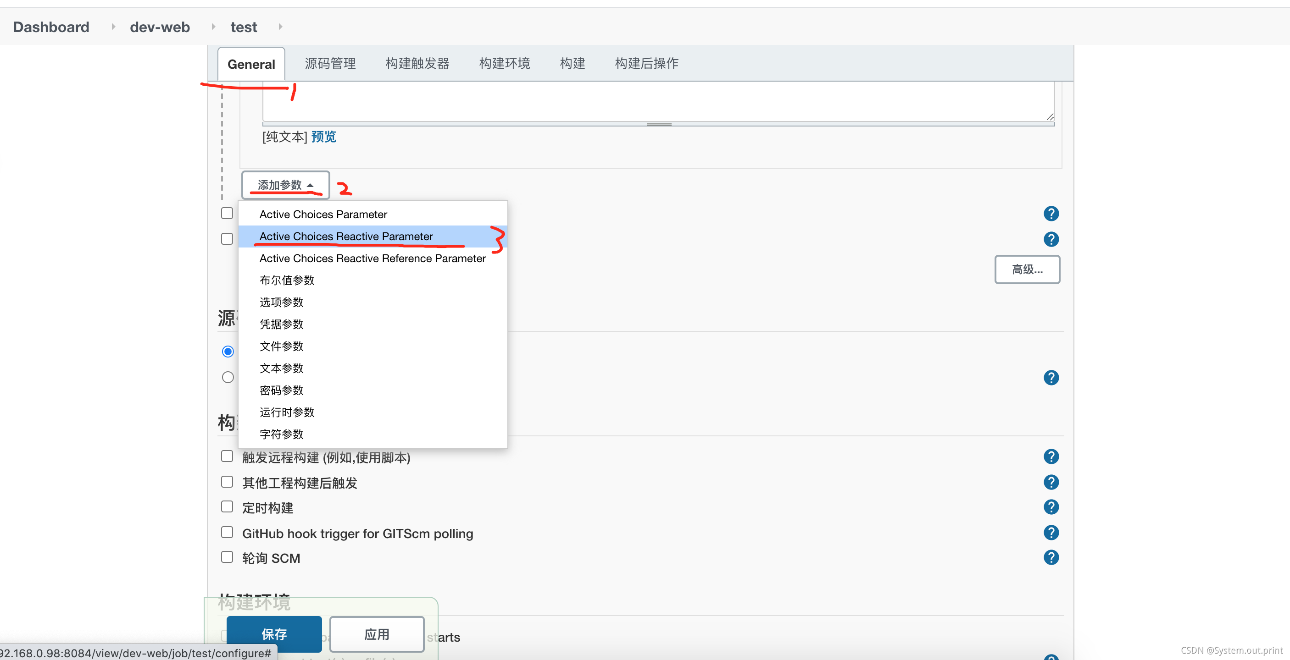Screen dimensions: 1290x660
Task: Select the unselected source management radio button
Action: (x=228, y=377)
